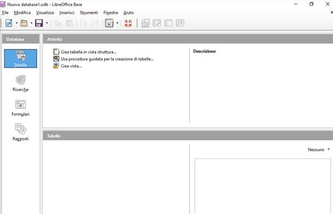Open the Visualizza menu
The image size is (333, 214).
[x=45, y=13]
